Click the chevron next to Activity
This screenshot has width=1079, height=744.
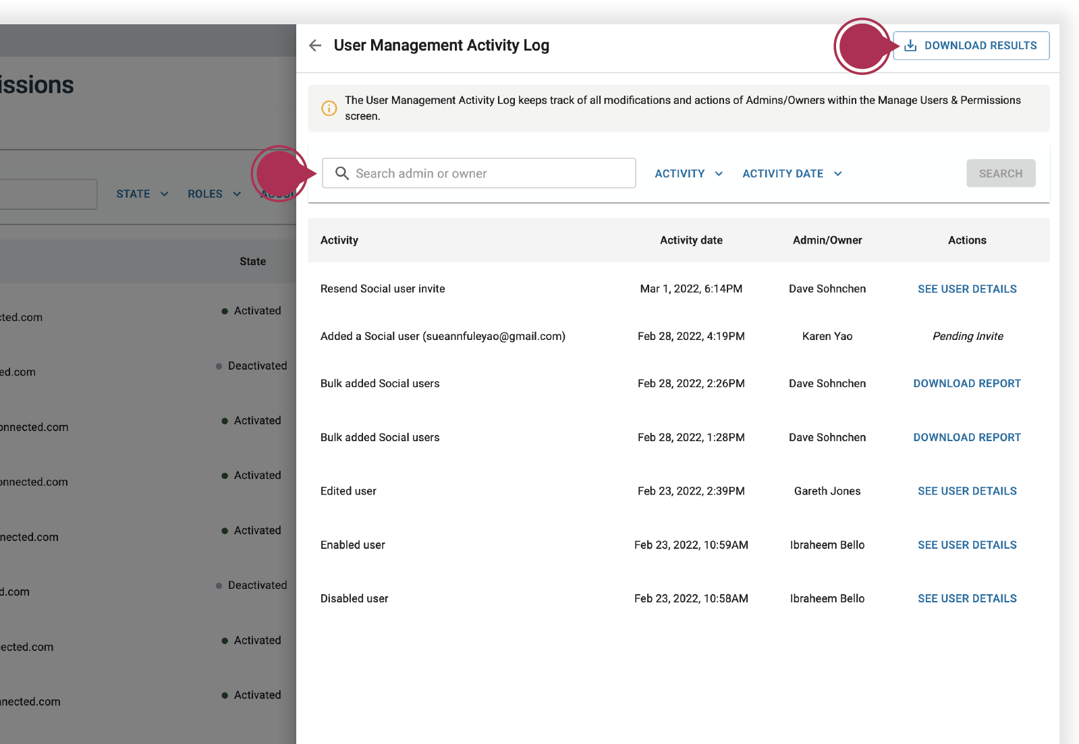[719, 174]
